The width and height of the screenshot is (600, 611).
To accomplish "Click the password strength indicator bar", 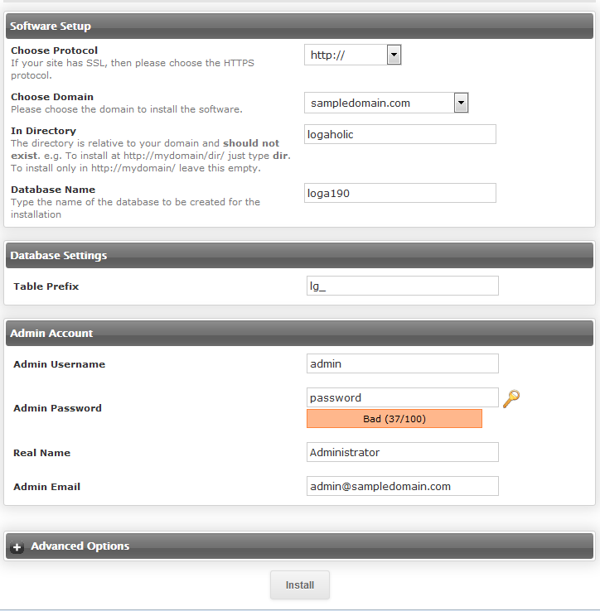I will coord(394,419).
